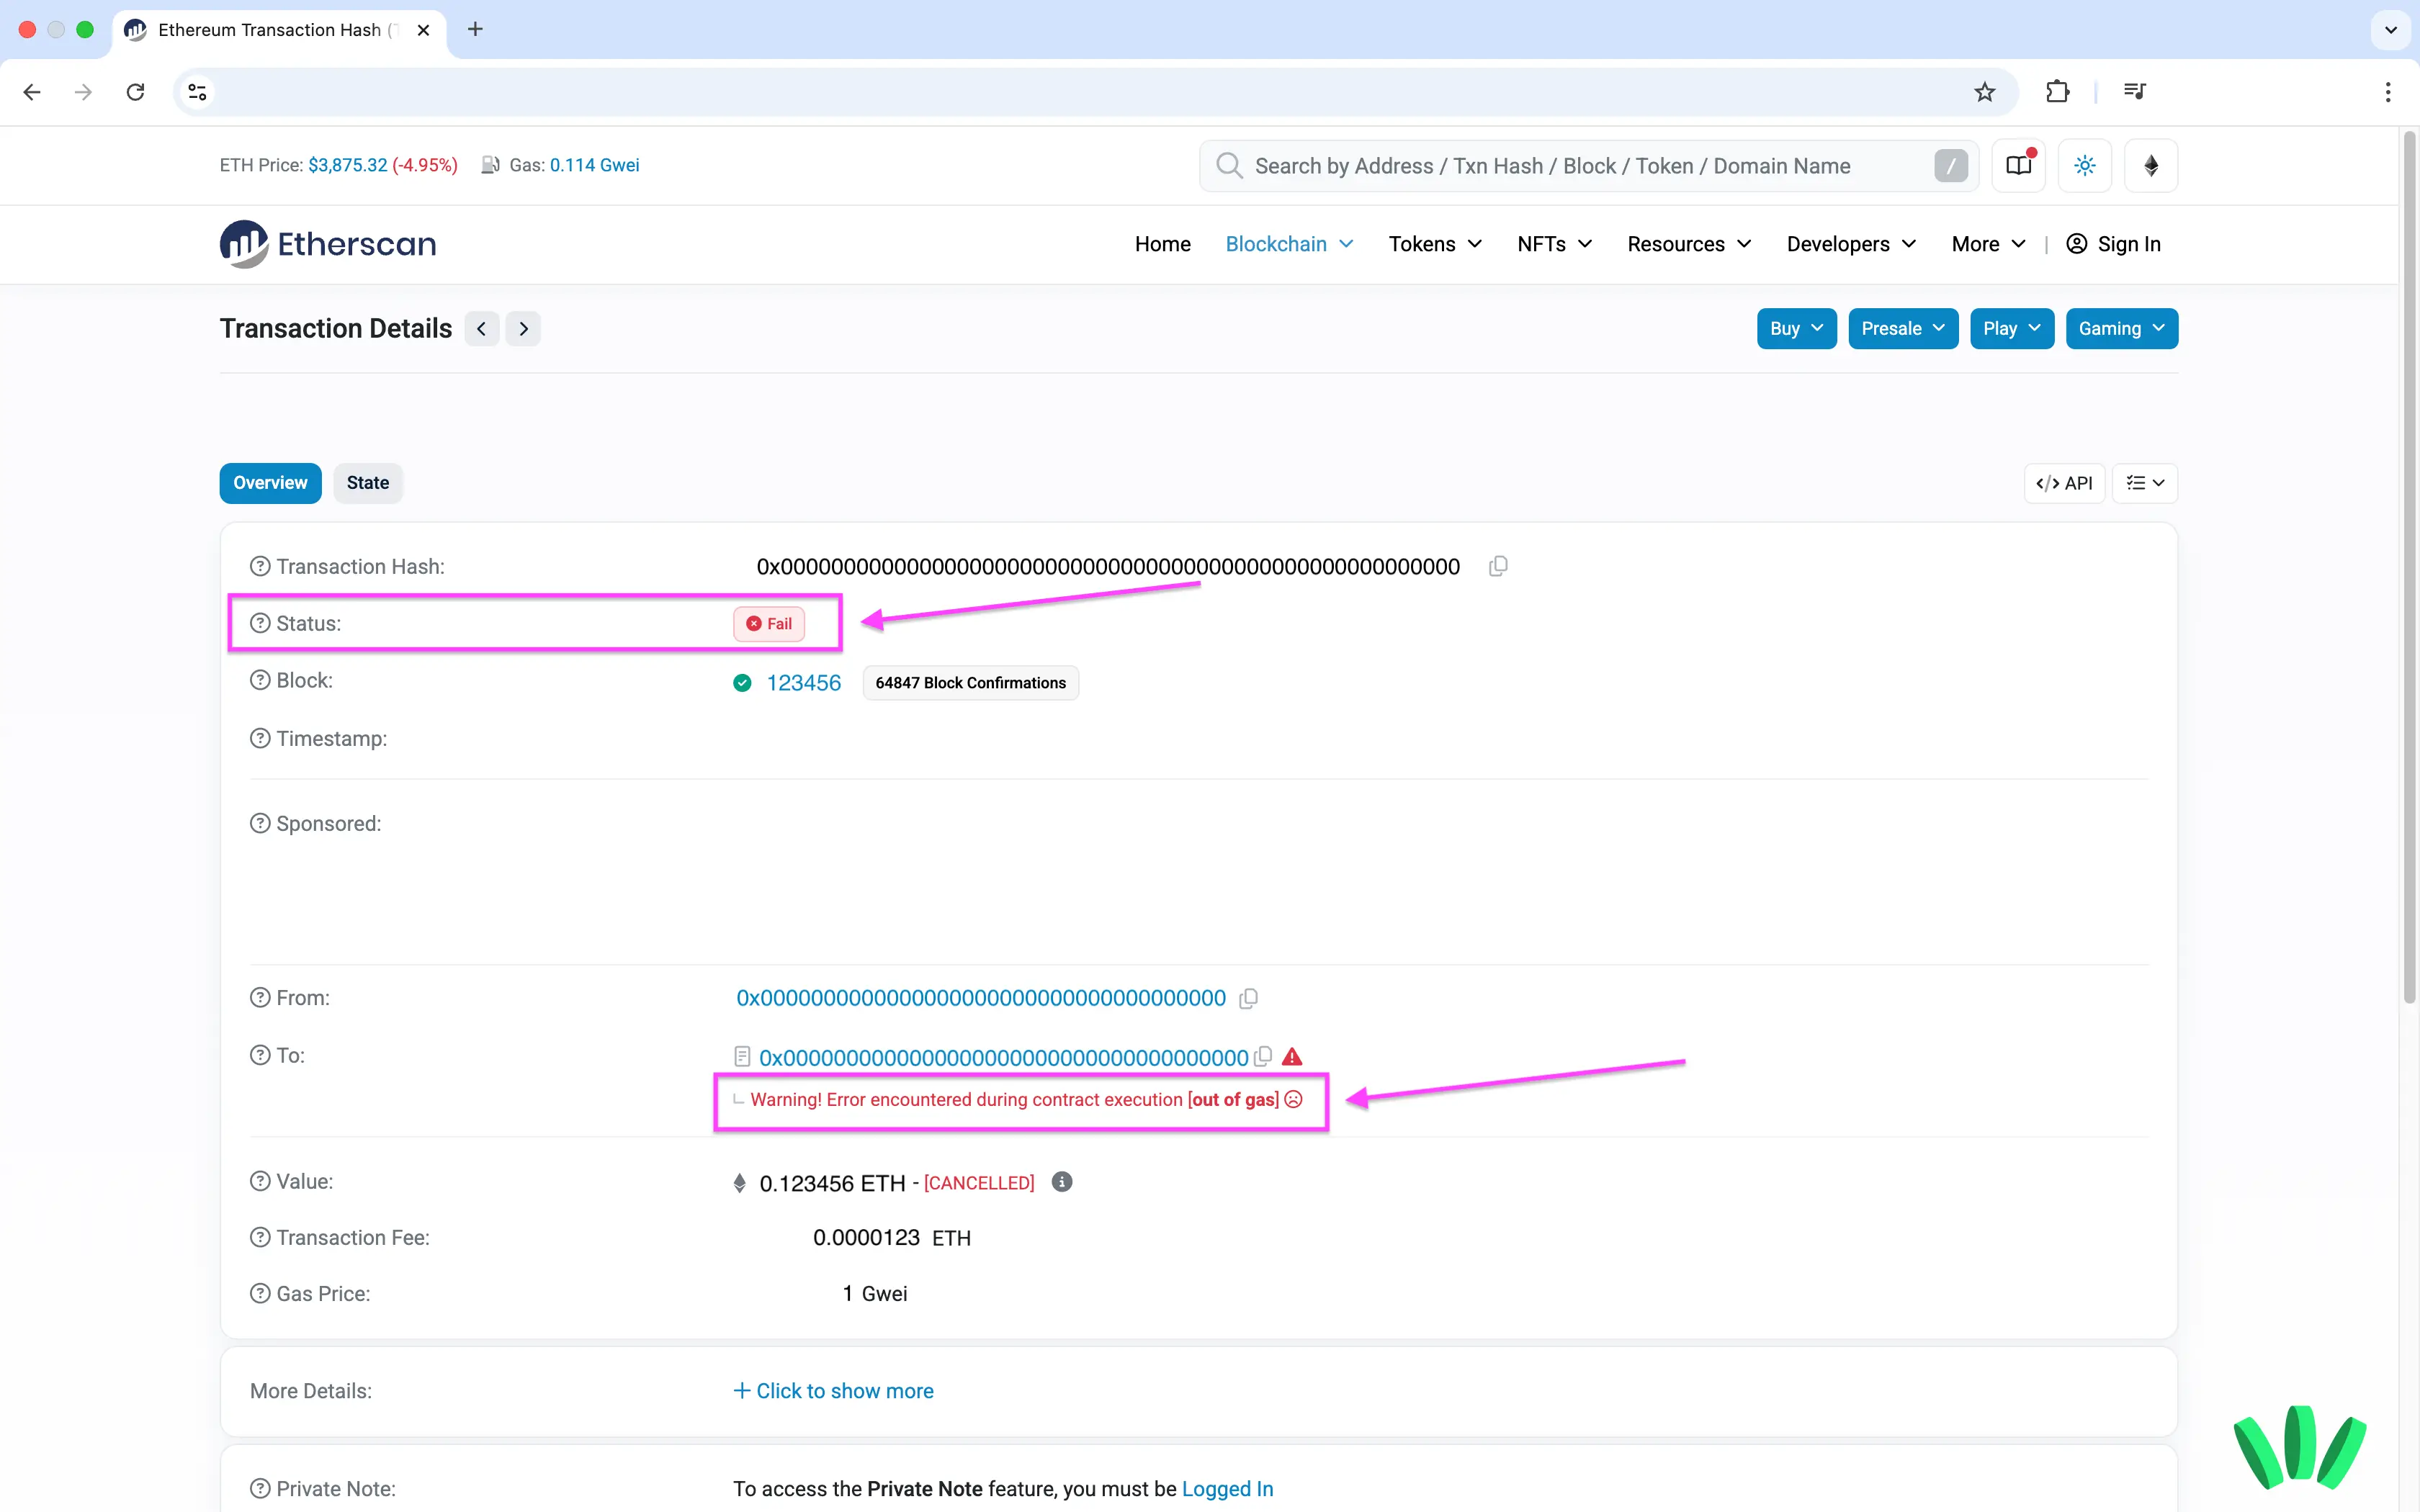This screenshot has width=2420, height=1512.
Task: Copy the To contract address
Action: 1263,1056
